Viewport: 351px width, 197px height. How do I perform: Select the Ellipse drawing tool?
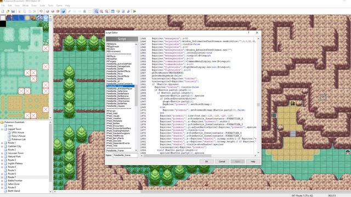click(x=80, y=11)
